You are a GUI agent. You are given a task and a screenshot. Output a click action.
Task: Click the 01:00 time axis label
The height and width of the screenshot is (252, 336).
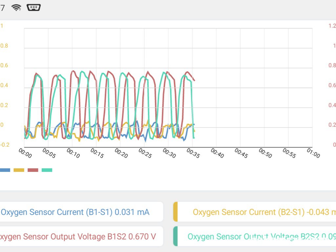pos(313,153)
